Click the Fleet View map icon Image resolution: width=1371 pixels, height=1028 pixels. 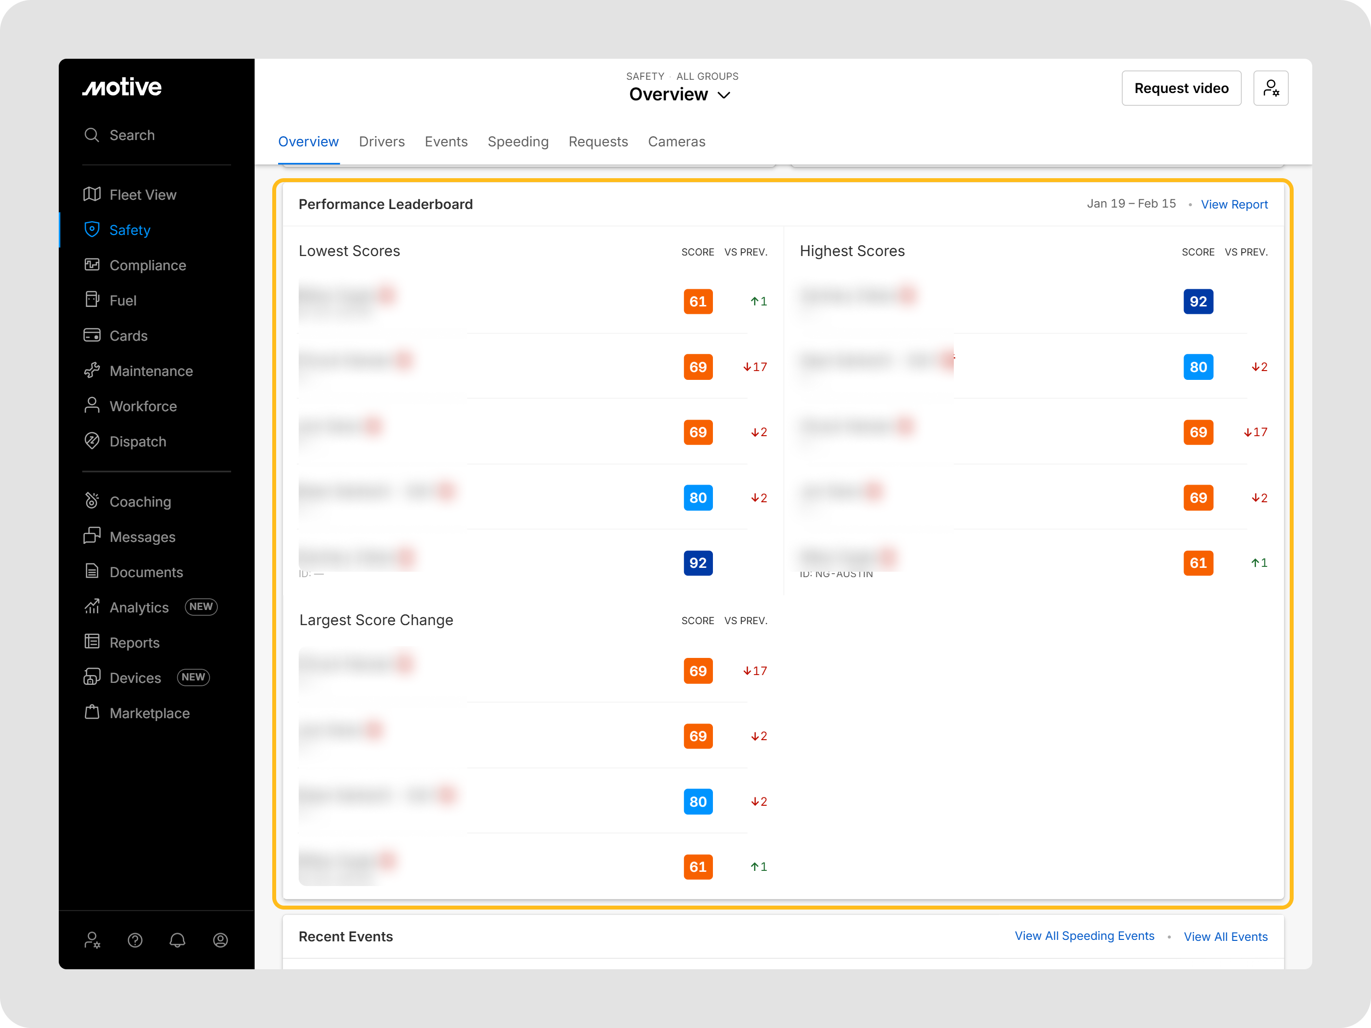(x=92, y=194)
